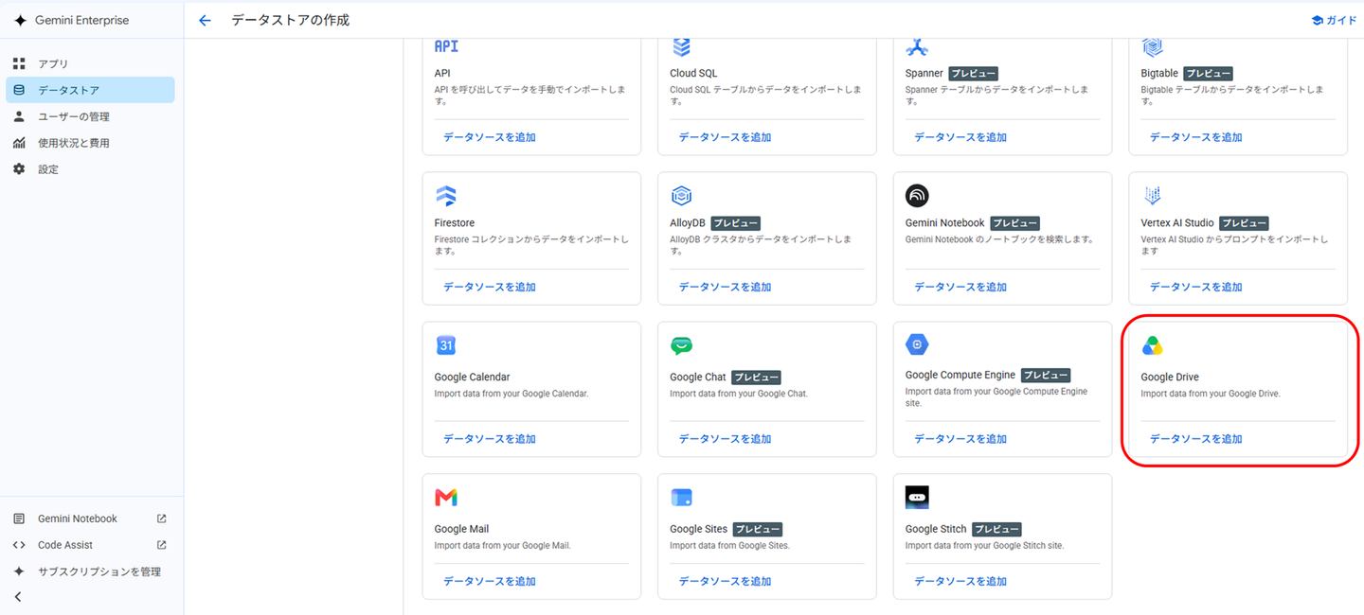Click the Bigtable card title

[1160, 74]
